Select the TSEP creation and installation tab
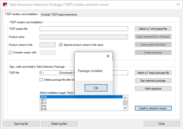Screen dimensions: 183x129 point(21,14)
